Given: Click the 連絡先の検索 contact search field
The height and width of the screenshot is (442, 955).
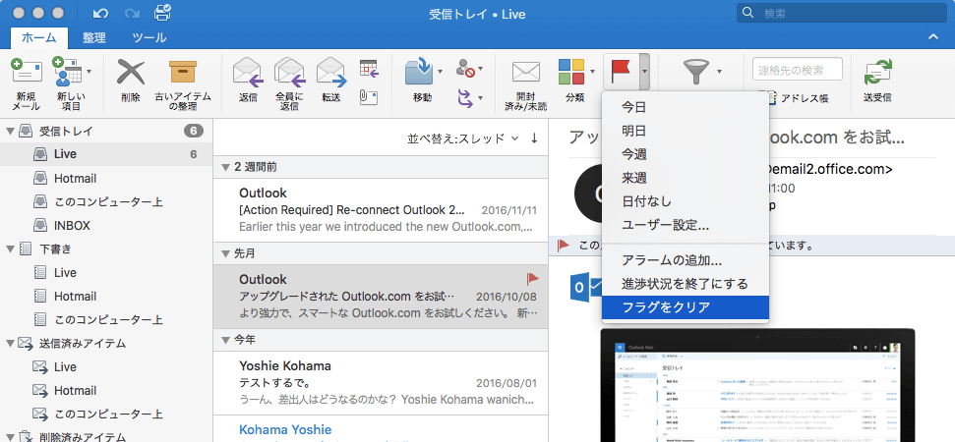Looking at the screenshot, I should click(798, 70).
